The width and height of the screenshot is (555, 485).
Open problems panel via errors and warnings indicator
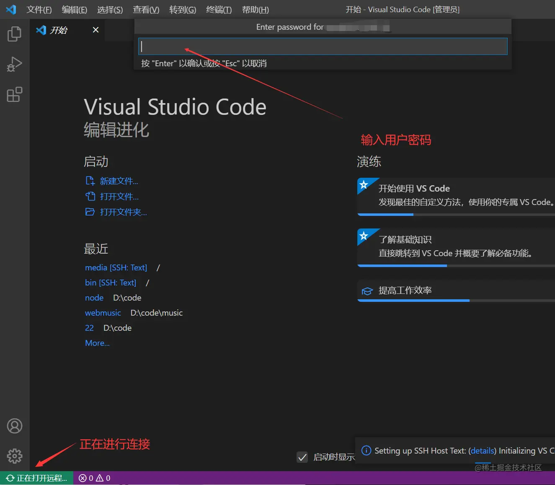pos(95,478)
